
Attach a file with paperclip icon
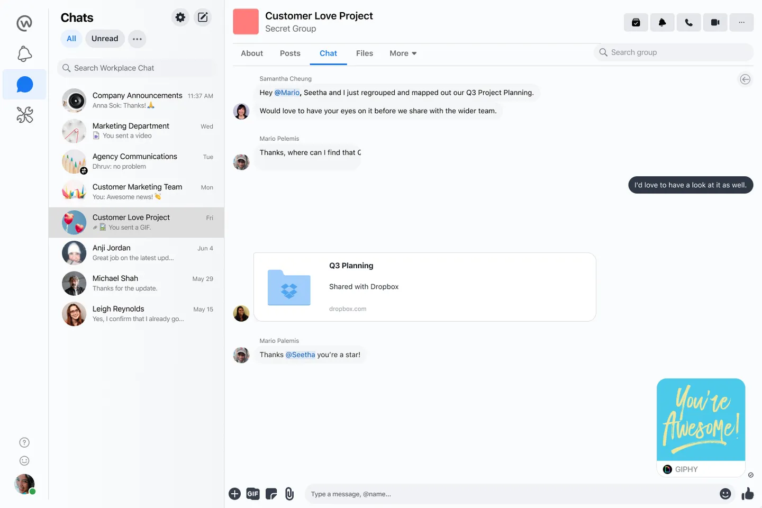click(289, 494)
